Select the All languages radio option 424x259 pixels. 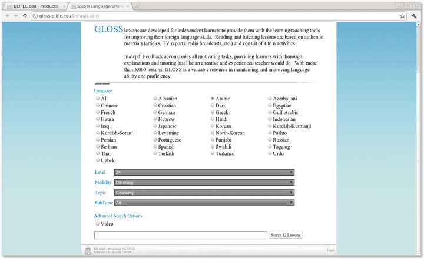point(98,99)
